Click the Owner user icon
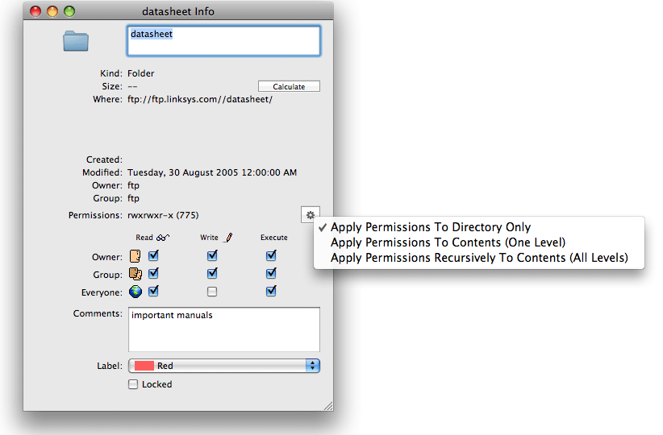Viewport: 663px width, 435px height. click(135, 256)
